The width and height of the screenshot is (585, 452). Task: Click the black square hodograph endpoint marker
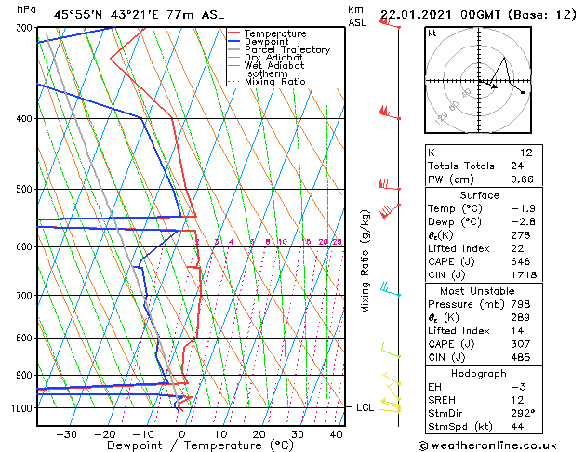pyautogui.click(x=523, y=92)
